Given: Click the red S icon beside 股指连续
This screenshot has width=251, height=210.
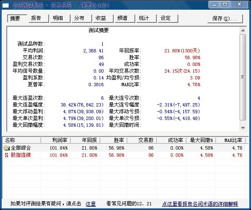Looking at the screenshot, I should click(x=6, y=155).
